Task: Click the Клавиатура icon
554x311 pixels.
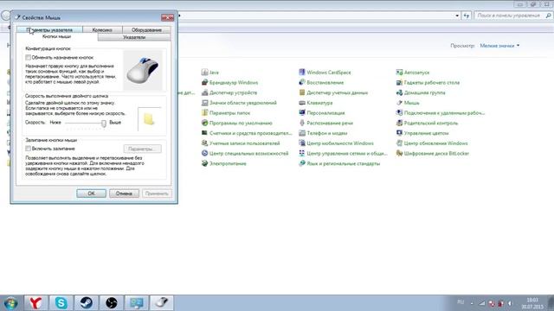Action: tap(302, 103)
